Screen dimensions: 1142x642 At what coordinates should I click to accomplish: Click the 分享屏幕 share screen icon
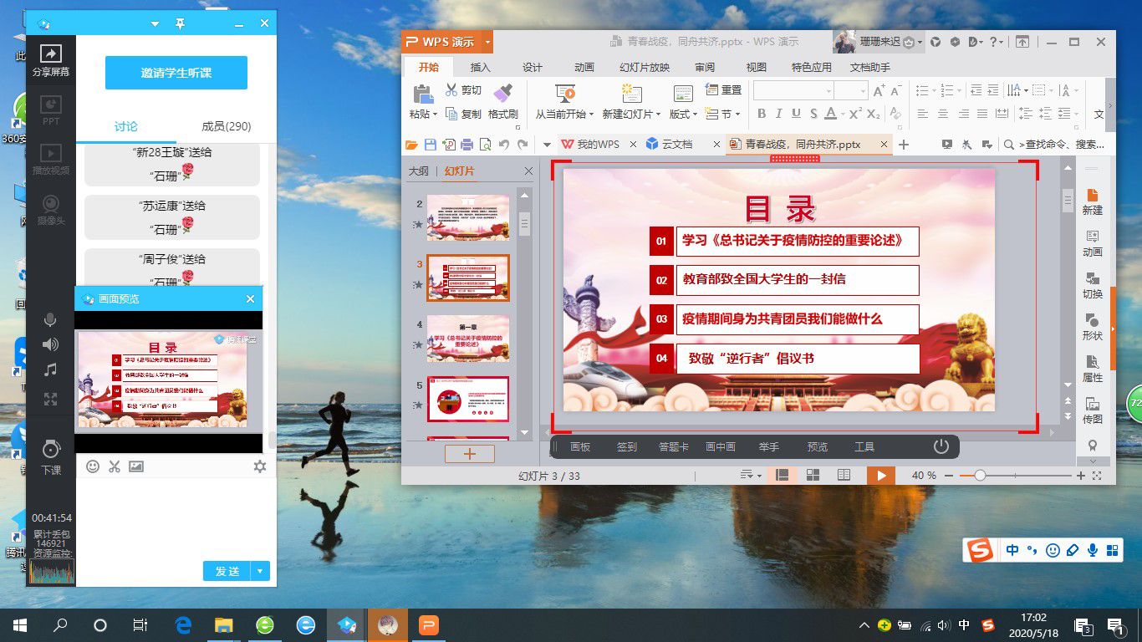click(51, 54)
